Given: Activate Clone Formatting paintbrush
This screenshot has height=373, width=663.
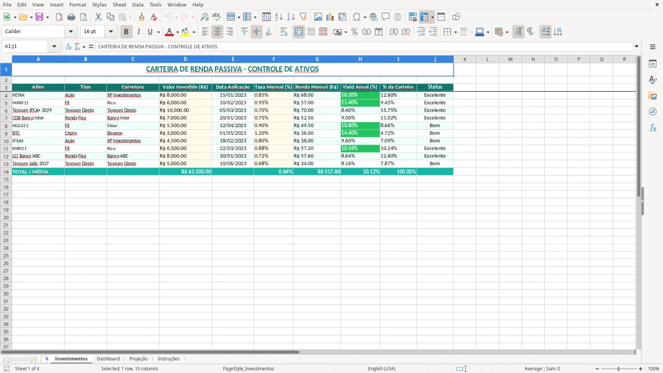Looking at the screenshot, I should (141, 17).
